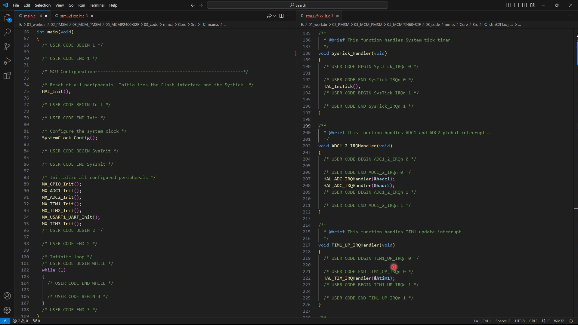Open the Search view in activity bar
The width and height of the screenshot is (578, 325).
tap(7, 32)
